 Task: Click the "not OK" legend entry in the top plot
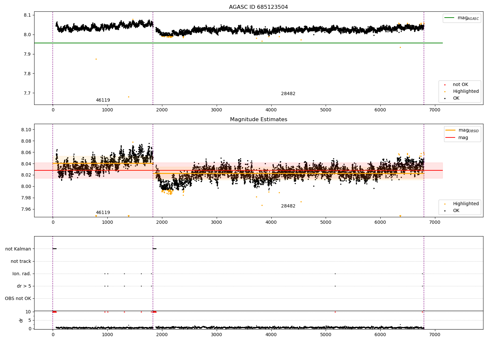[x=460, y=84]
